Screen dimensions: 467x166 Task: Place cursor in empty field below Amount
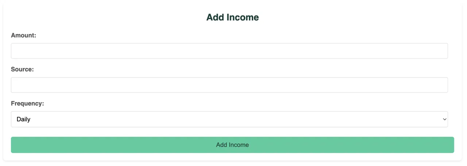229,51
